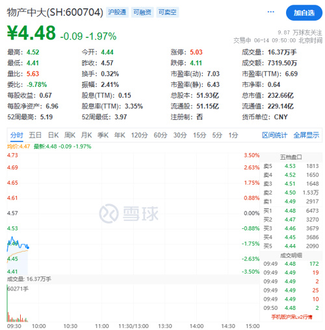The width and height of the screenshot is (325, 330).
Task: Switch to the 60分 chart tab
Action: tap(161, 136)
